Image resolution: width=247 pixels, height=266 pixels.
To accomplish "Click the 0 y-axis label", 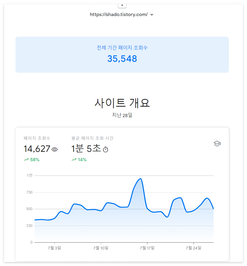I will pos(31,242).
